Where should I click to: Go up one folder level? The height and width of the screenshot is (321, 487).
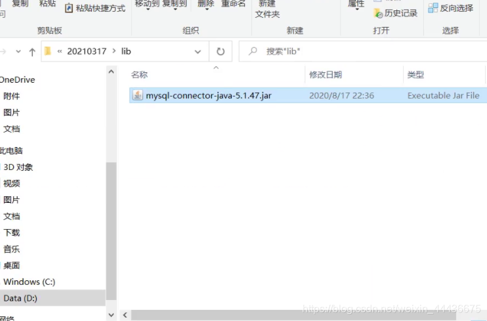point(32,52)
